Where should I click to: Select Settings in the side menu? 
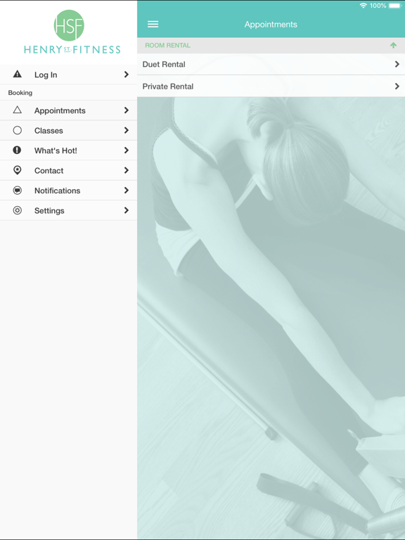[68, 210]
